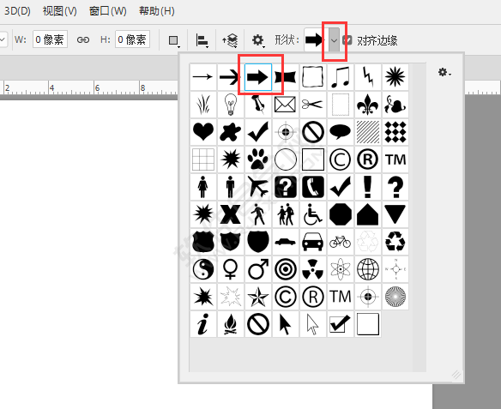
Task: Select the light bulb custom shape
Action: point(231,105)
